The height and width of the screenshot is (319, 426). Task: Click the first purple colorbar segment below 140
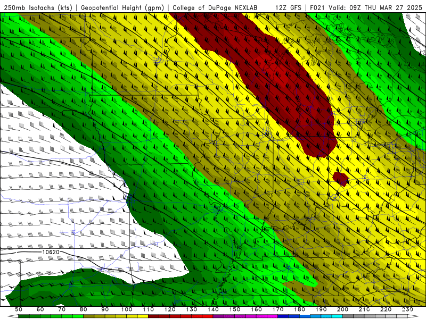tap(218, 316)
